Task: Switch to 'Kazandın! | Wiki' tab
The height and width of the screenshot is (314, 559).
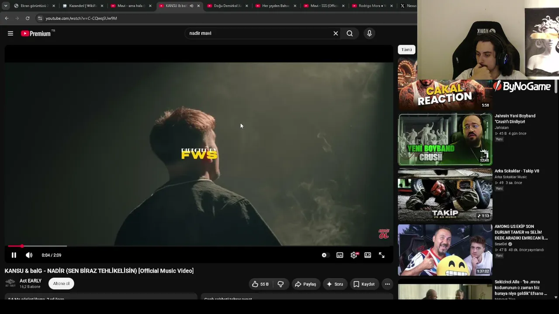Action: (82, 6)
